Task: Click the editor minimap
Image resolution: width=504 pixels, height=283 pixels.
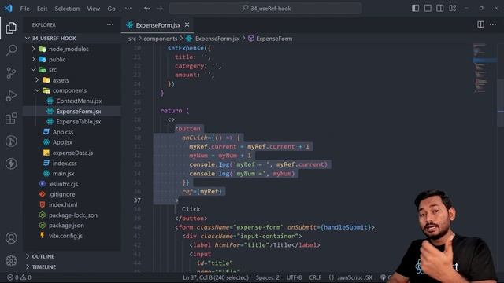Action: point(484,68)
